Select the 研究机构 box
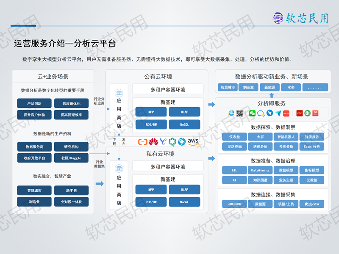Screen dimensions: 339x254 pyautogui.click(x=71, y=146)
